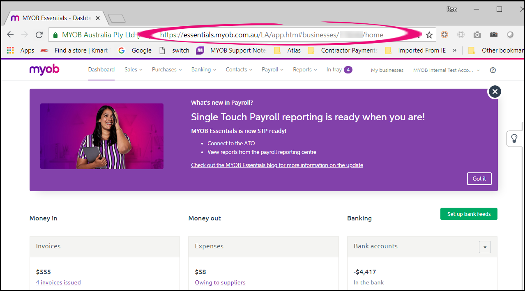Close the purple payroll banner

tap(495, 92)
